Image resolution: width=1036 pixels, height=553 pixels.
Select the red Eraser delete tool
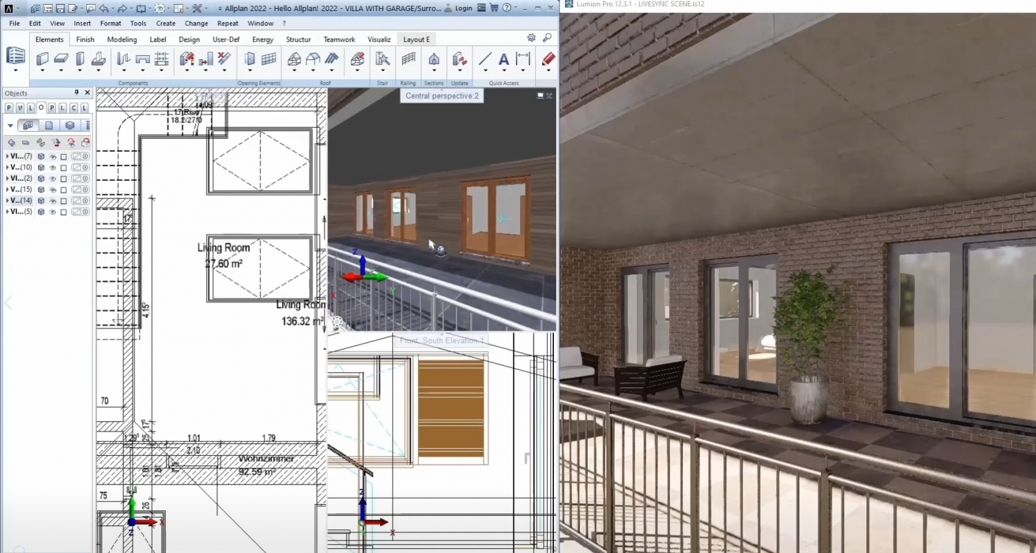tap(548, 59)
